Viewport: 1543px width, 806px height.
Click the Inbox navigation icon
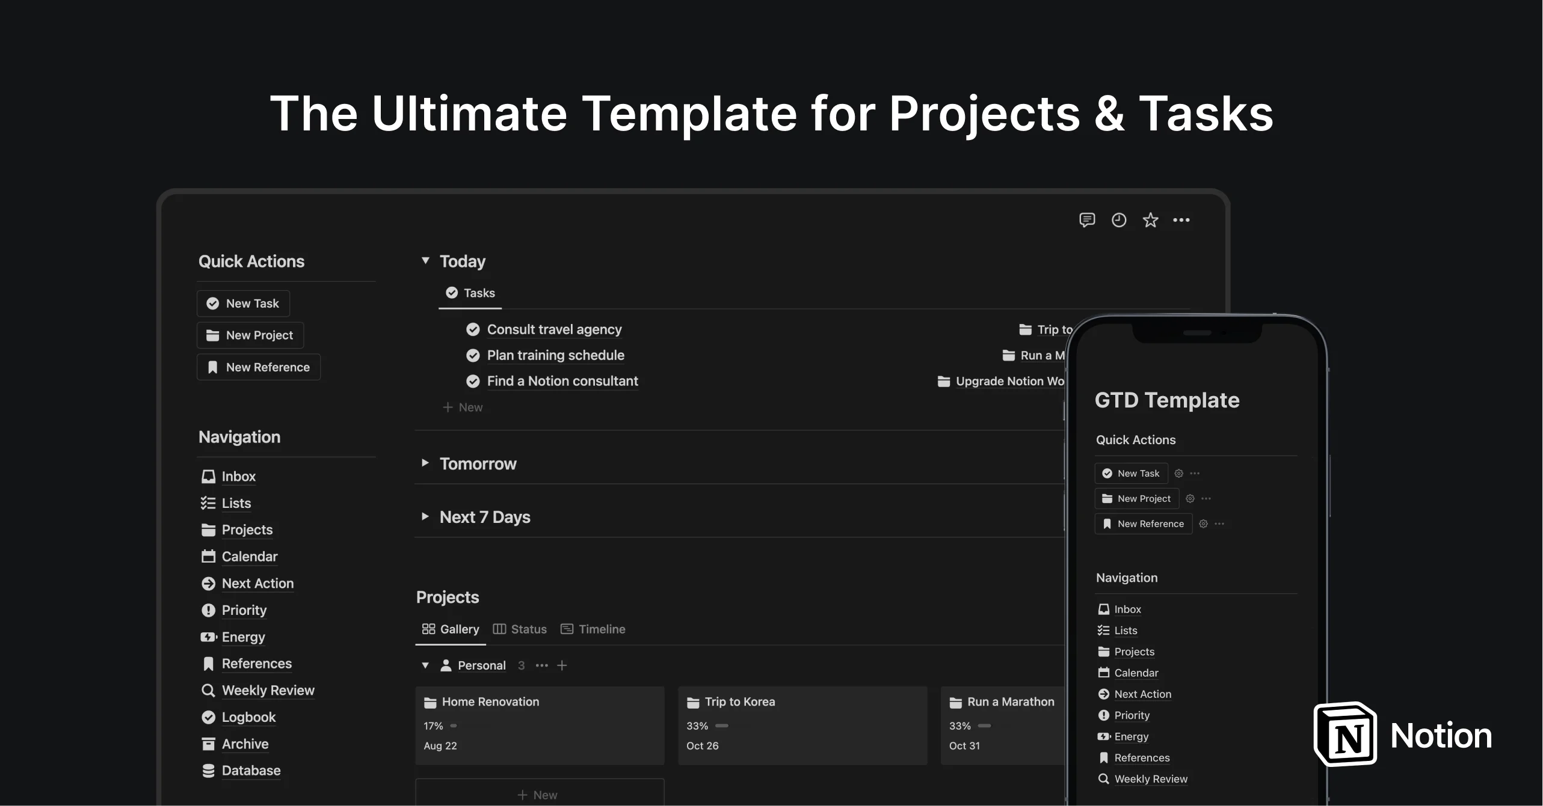tap(207, 475)
